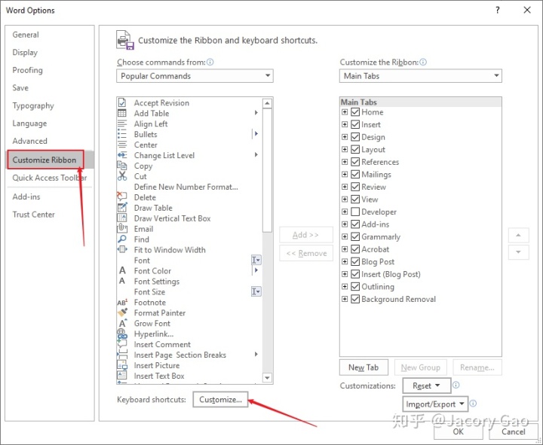Expand the Home tab tree node
This screenshot has height=445, width=543.
coord(345,112)
